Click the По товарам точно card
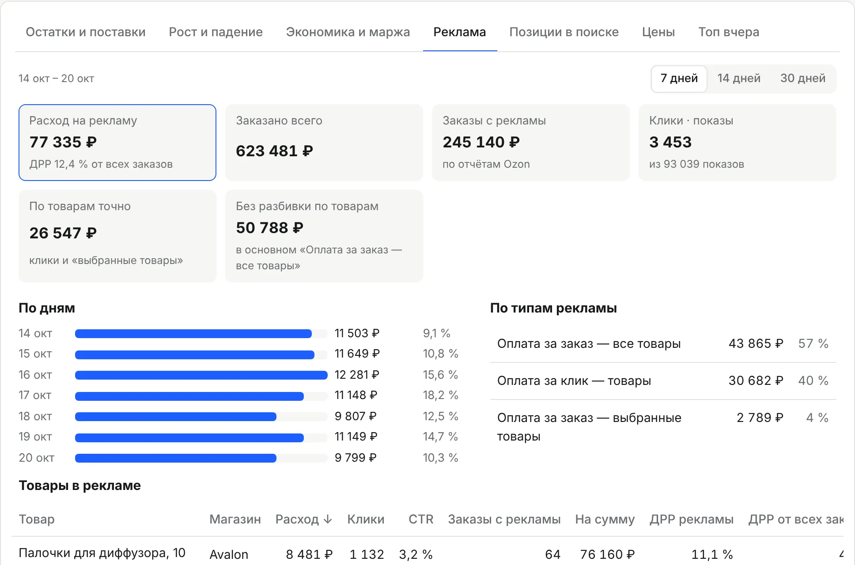The image size is (855, 565). tap(117, 236)
